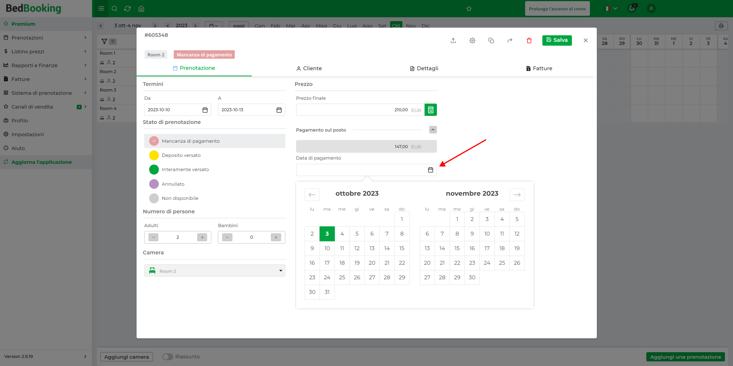The width and height of the screenshot is (733, 366).
Task: Click the export/upload icon in booking header
Action: tap(453, 40)
